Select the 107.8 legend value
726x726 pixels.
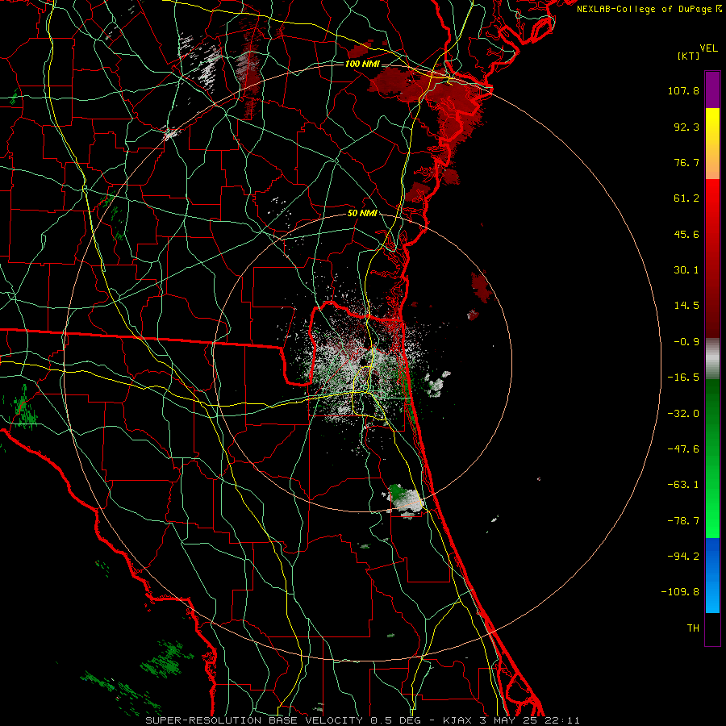[x=683, y=90]
